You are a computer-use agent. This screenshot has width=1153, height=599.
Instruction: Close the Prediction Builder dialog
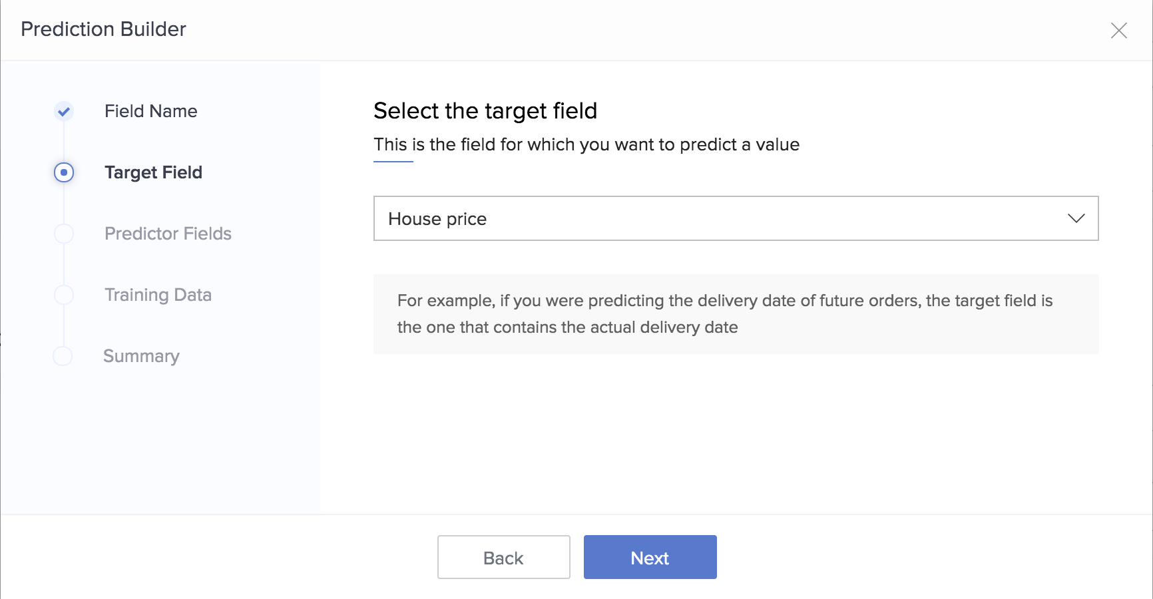coord(1119,31)
